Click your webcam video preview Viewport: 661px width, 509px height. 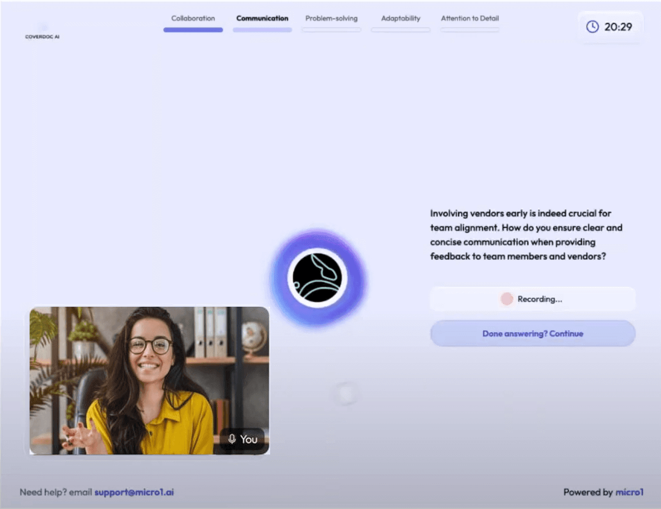tap(149, 380)
